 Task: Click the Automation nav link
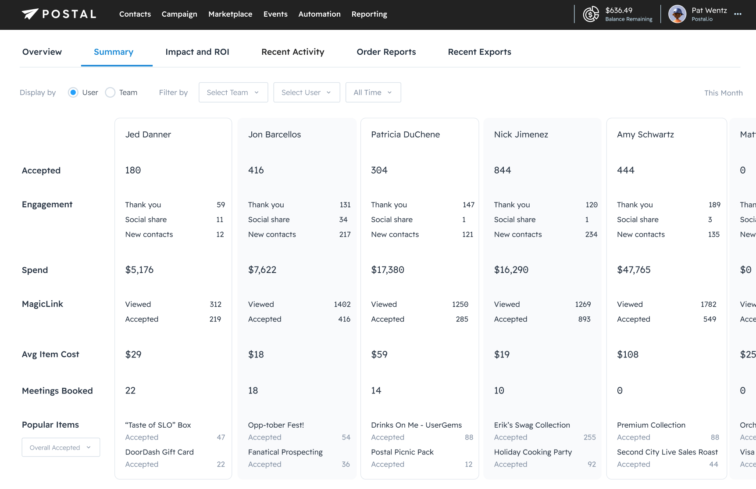pos(319,14)
